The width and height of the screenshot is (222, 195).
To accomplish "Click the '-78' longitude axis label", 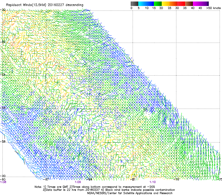I will click(x=176, y=179).
